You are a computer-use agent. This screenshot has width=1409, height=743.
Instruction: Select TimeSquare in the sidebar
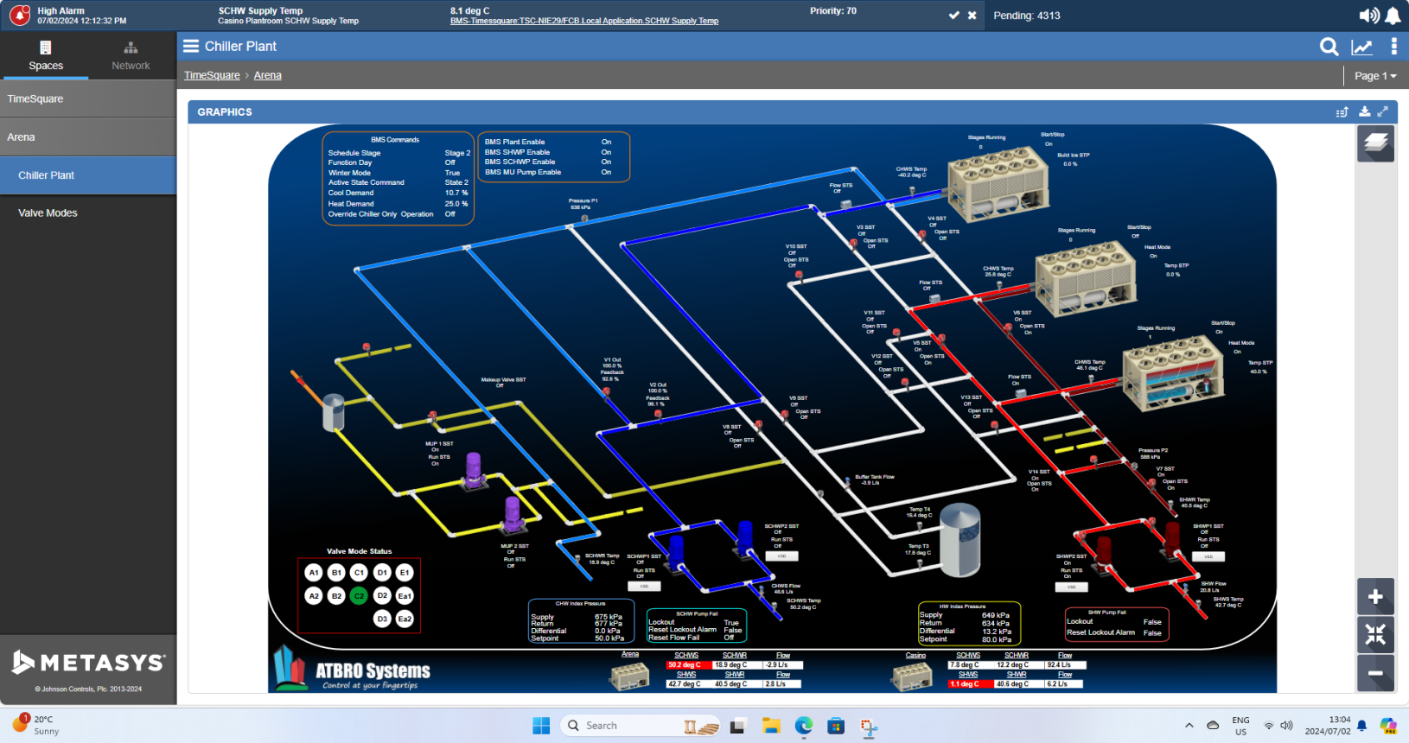pyautogui.click(x=88, y=99)
